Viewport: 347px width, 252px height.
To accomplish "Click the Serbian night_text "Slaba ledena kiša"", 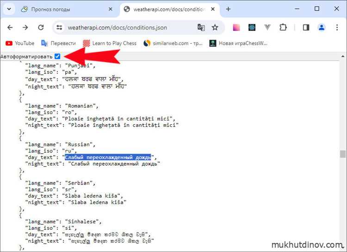I will point(97,202).
